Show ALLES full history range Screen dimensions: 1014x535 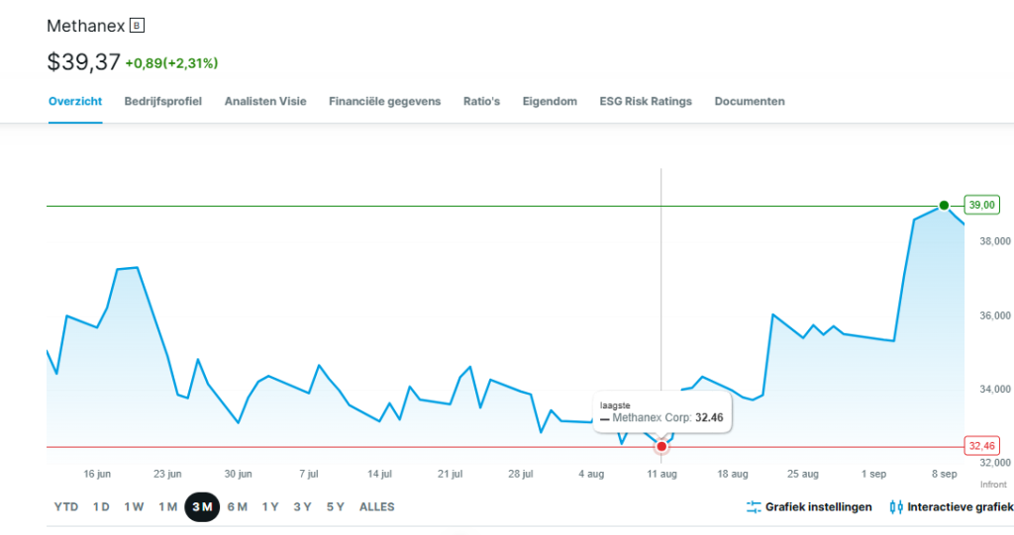(376, 507)
